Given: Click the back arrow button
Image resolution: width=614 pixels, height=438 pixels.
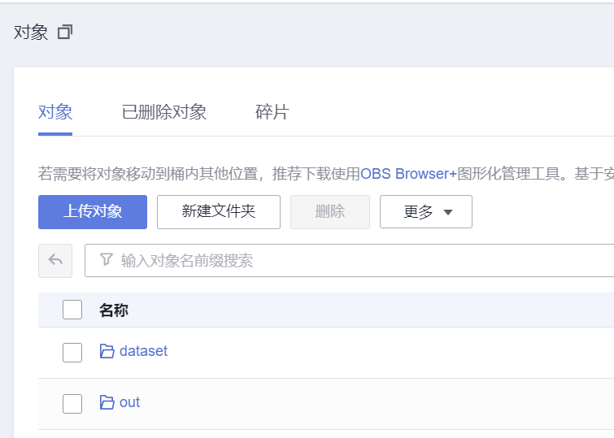Looking at the screenshot, I should (x=55, y=260).
